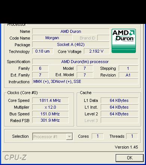Click the L1 Data cache value field
This screenshot has height=165, width=146.
[119, 100]
